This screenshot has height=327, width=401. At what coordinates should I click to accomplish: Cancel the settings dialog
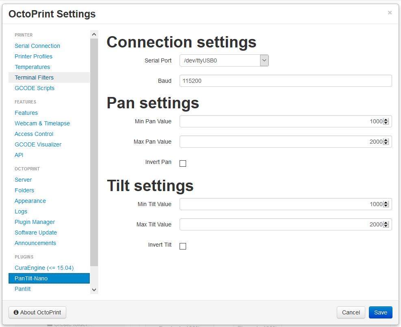click(x=351, y=312)
